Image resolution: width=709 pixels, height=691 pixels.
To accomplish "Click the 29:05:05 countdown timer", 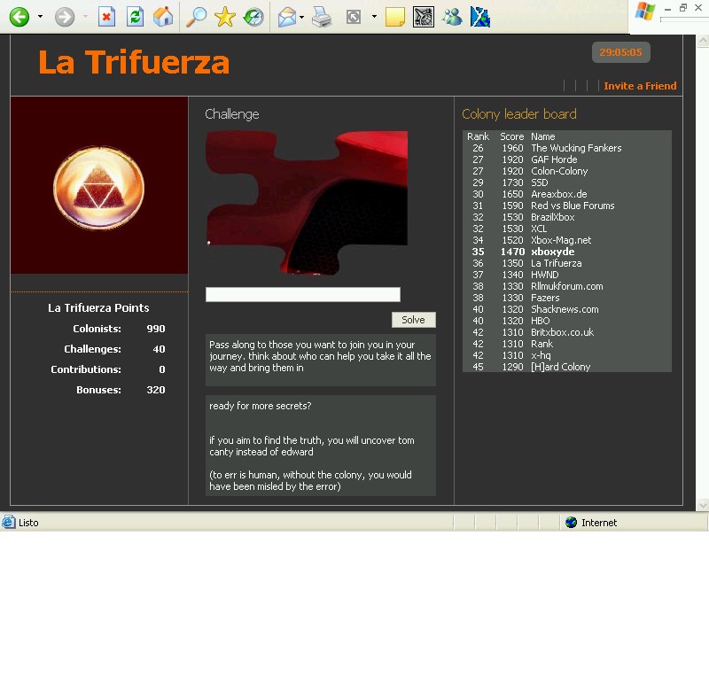I will 621,52.
